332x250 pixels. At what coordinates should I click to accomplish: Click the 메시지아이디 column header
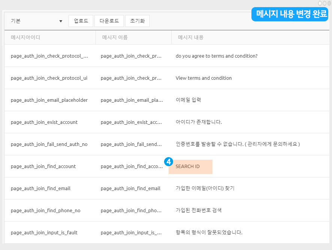(x=25, y=37)
